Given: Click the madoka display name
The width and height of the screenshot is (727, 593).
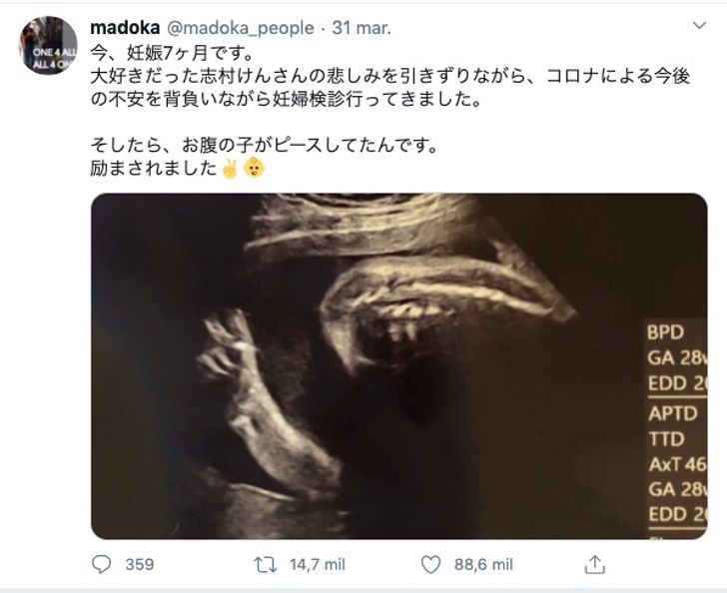Looking at the screenshot, I should tap(125, 28).
